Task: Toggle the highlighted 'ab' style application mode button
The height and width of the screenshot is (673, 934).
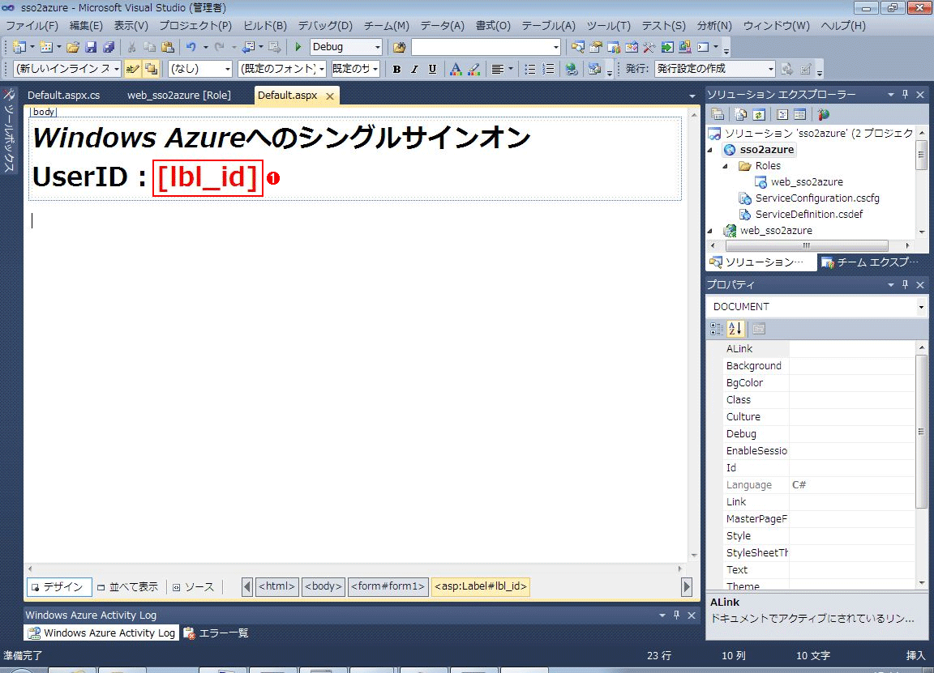Action: pos(132,69)
